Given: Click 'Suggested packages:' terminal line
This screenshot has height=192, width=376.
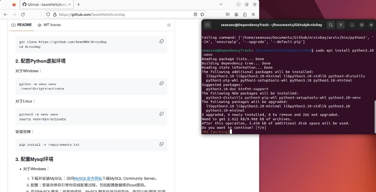Looking at the screenshot, I should pyautogui.click(x=222, y=85).
